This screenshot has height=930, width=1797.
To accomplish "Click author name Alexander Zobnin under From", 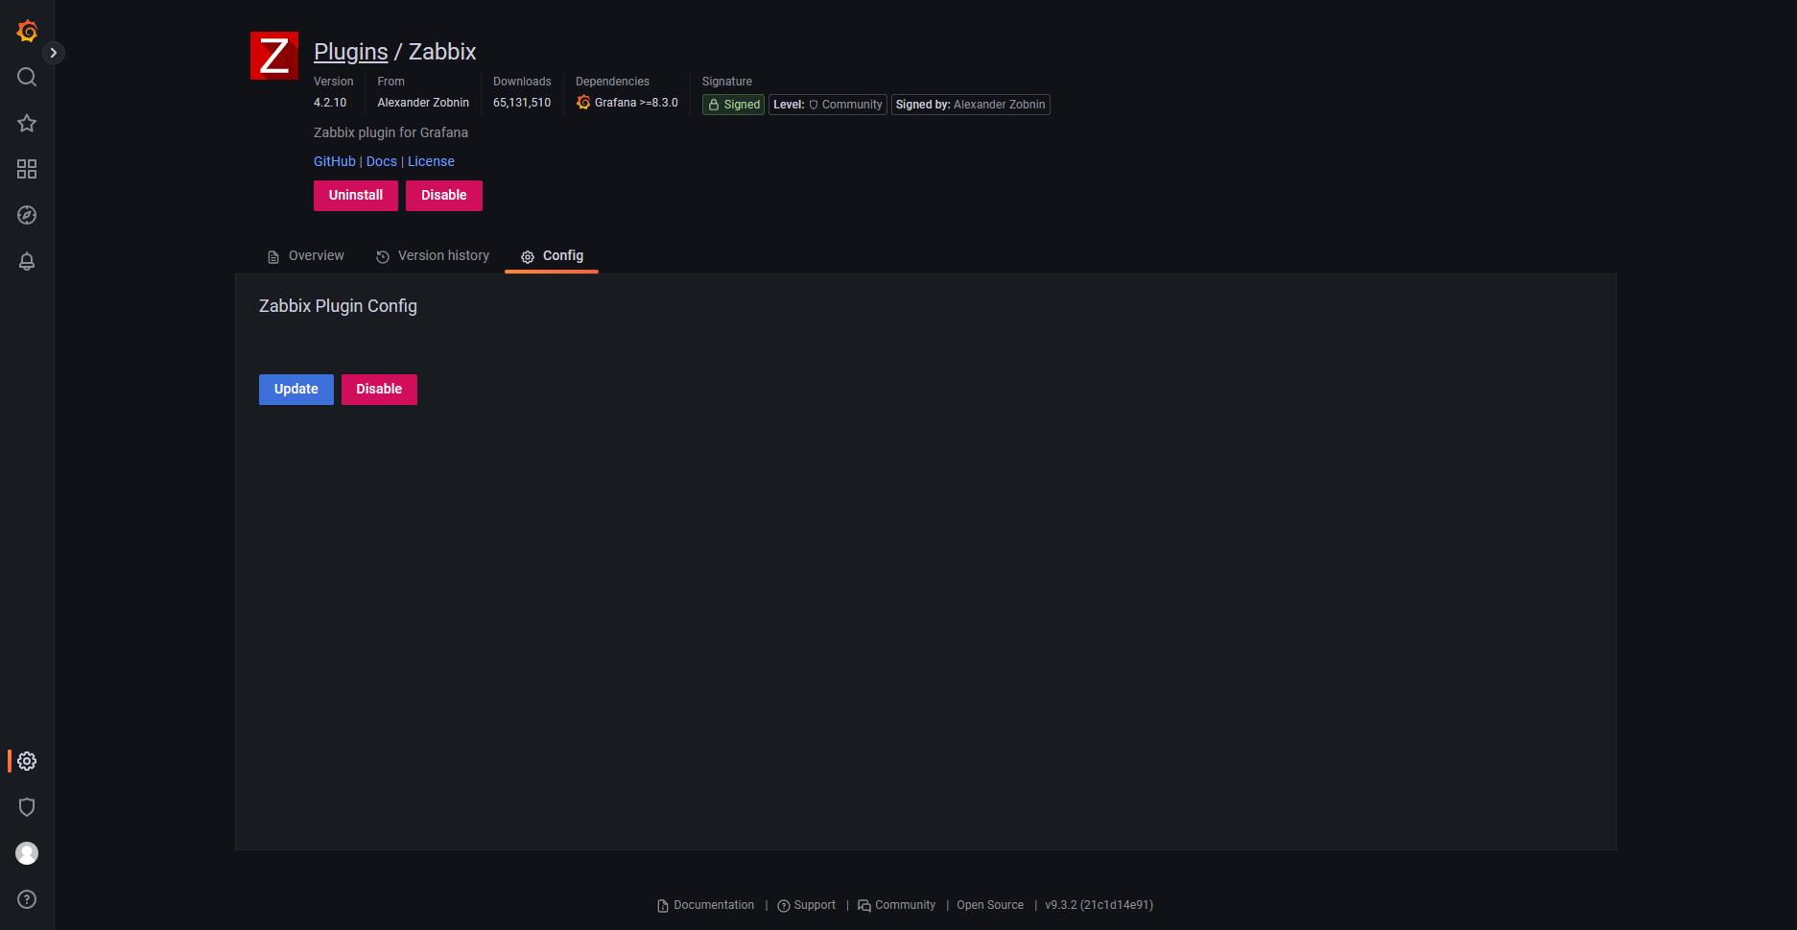I will 423,103.
